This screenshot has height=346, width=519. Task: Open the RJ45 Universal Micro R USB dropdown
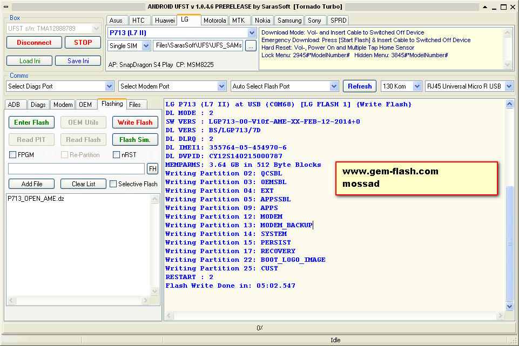coord(509,86)
